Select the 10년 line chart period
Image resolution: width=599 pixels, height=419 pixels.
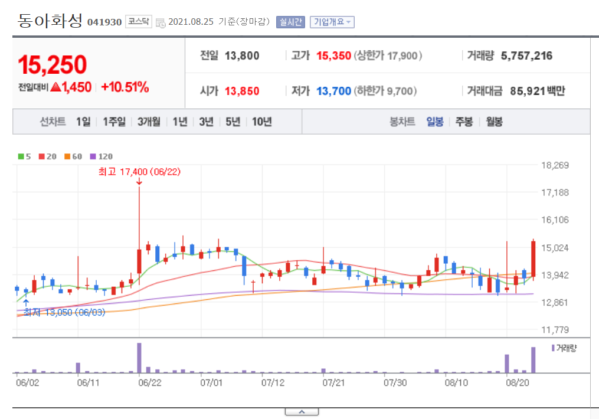click(261, 122)
